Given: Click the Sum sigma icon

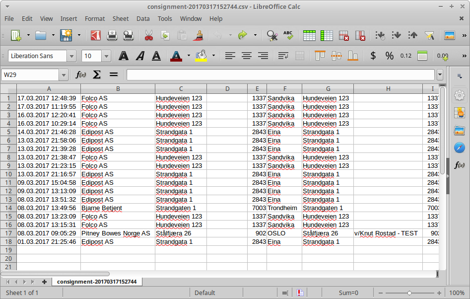Looking at the screenshot, I should coord(96,75).
